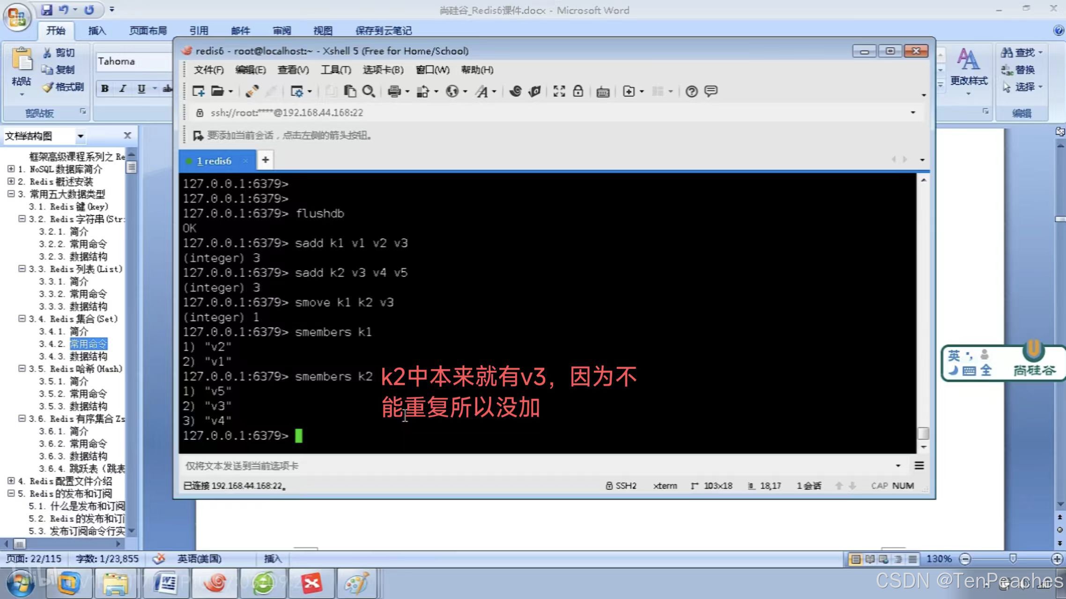Add a new session tab with plus button
The width and height of the screenshot is (1066, 599).
265,160
